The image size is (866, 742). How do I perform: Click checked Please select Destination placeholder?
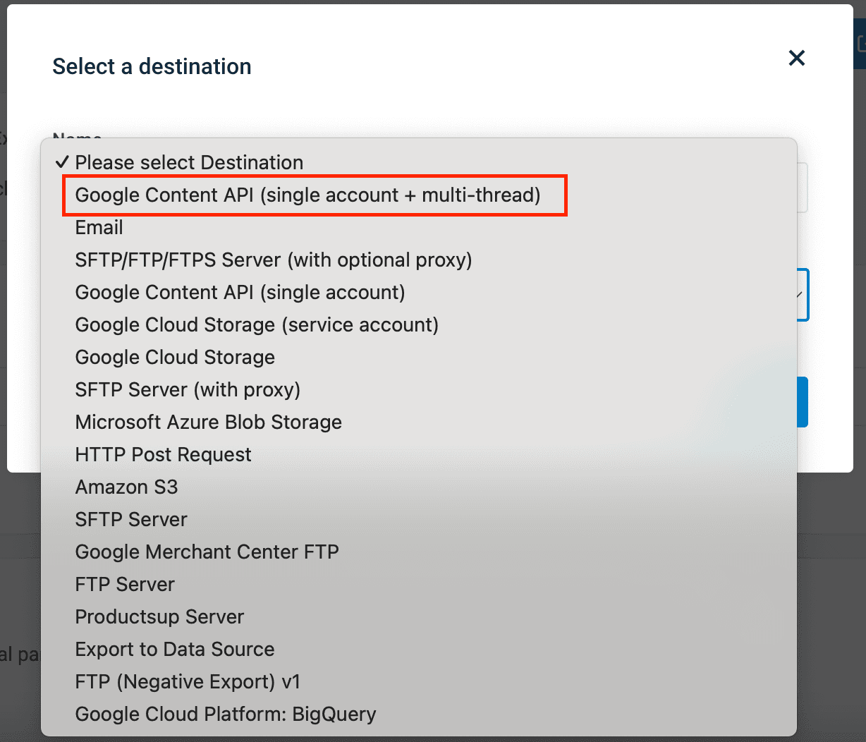[189, 163]
